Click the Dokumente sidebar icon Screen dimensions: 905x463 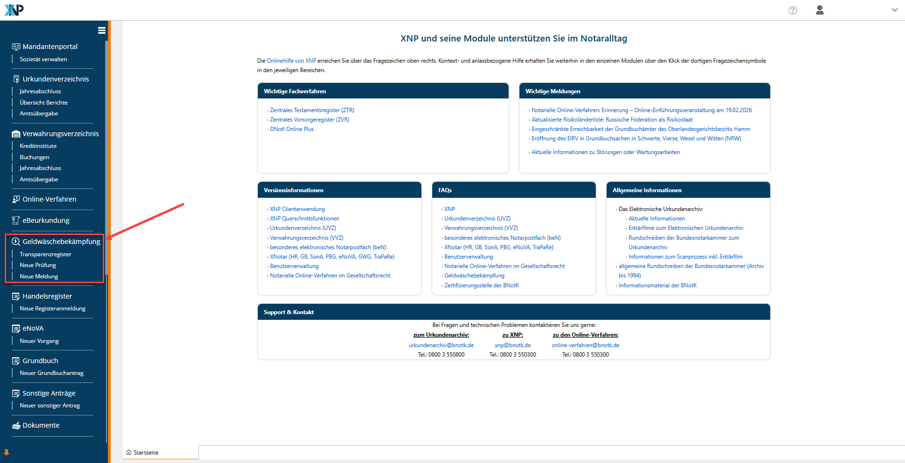pos(16,425)
